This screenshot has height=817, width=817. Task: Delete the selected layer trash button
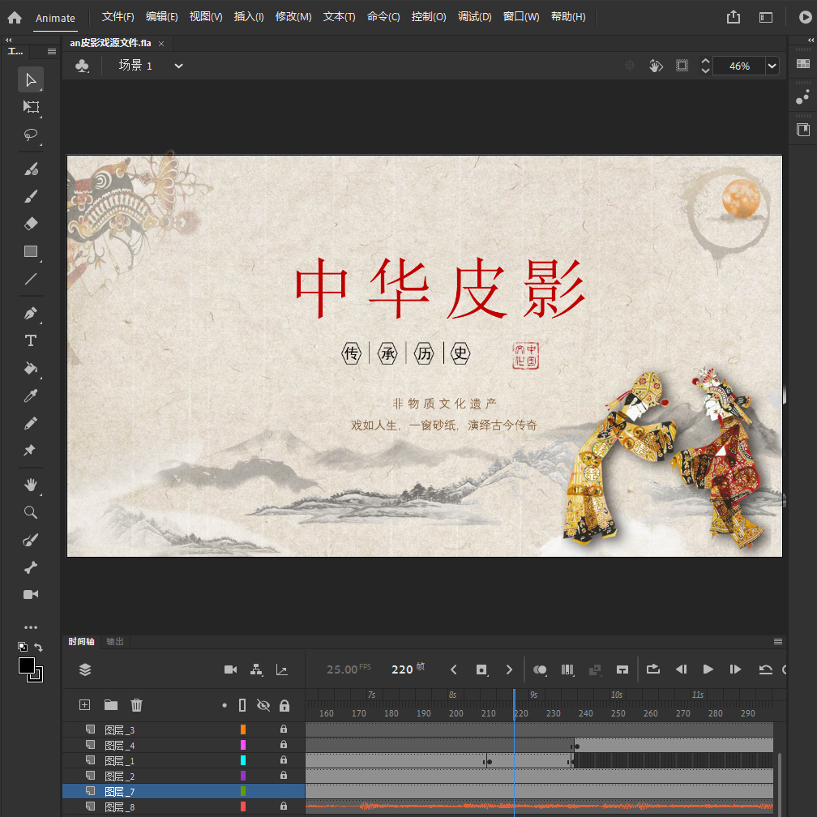[x=136, y=705]
